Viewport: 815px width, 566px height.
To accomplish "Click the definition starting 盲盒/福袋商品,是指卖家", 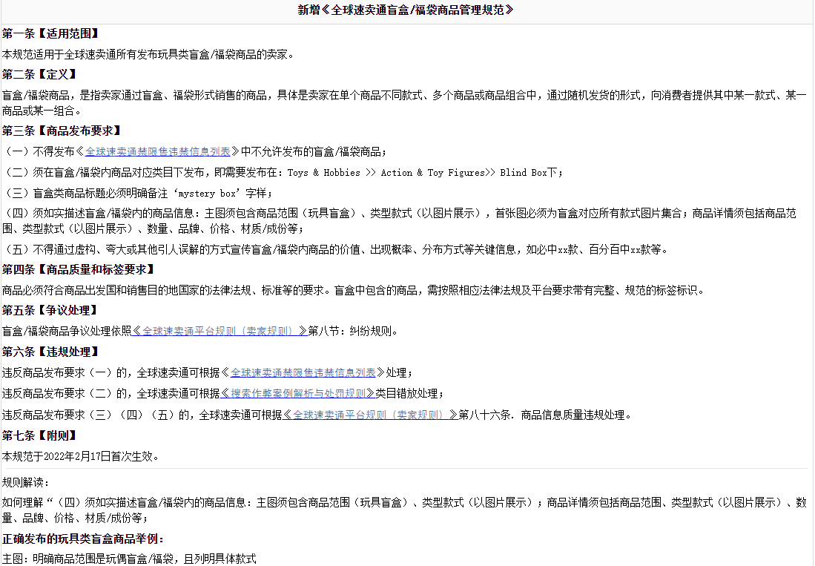I will tap(404, 103).
